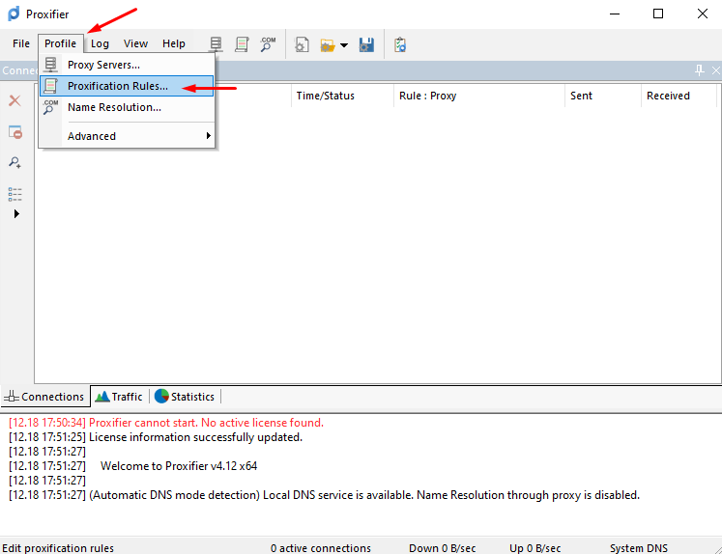Pin the Connections panel

click(700, 70)
